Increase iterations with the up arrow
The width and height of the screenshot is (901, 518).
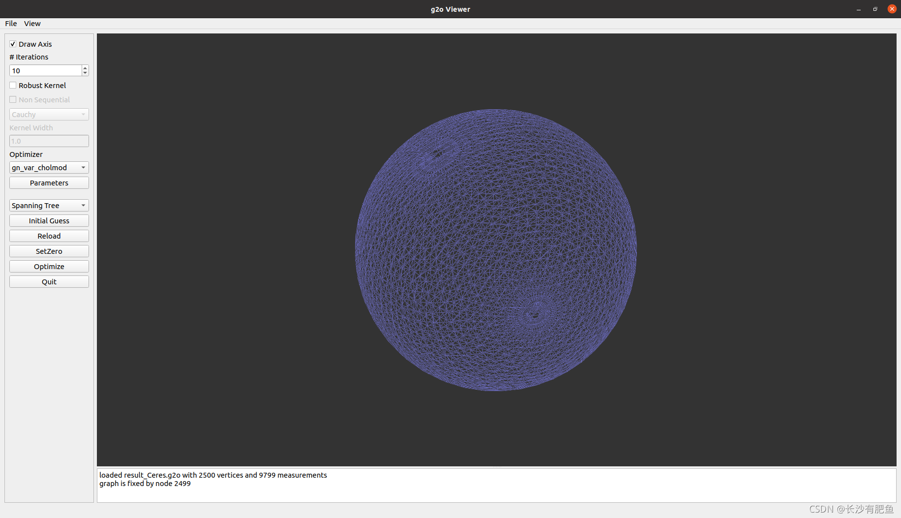(x=85, y=68)
